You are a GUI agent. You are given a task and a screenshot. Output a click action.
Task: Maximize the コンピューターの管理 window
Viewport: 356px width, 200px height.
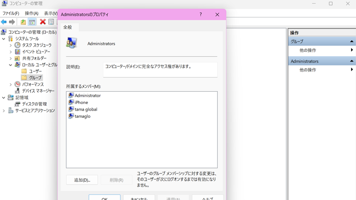point(331,4)
